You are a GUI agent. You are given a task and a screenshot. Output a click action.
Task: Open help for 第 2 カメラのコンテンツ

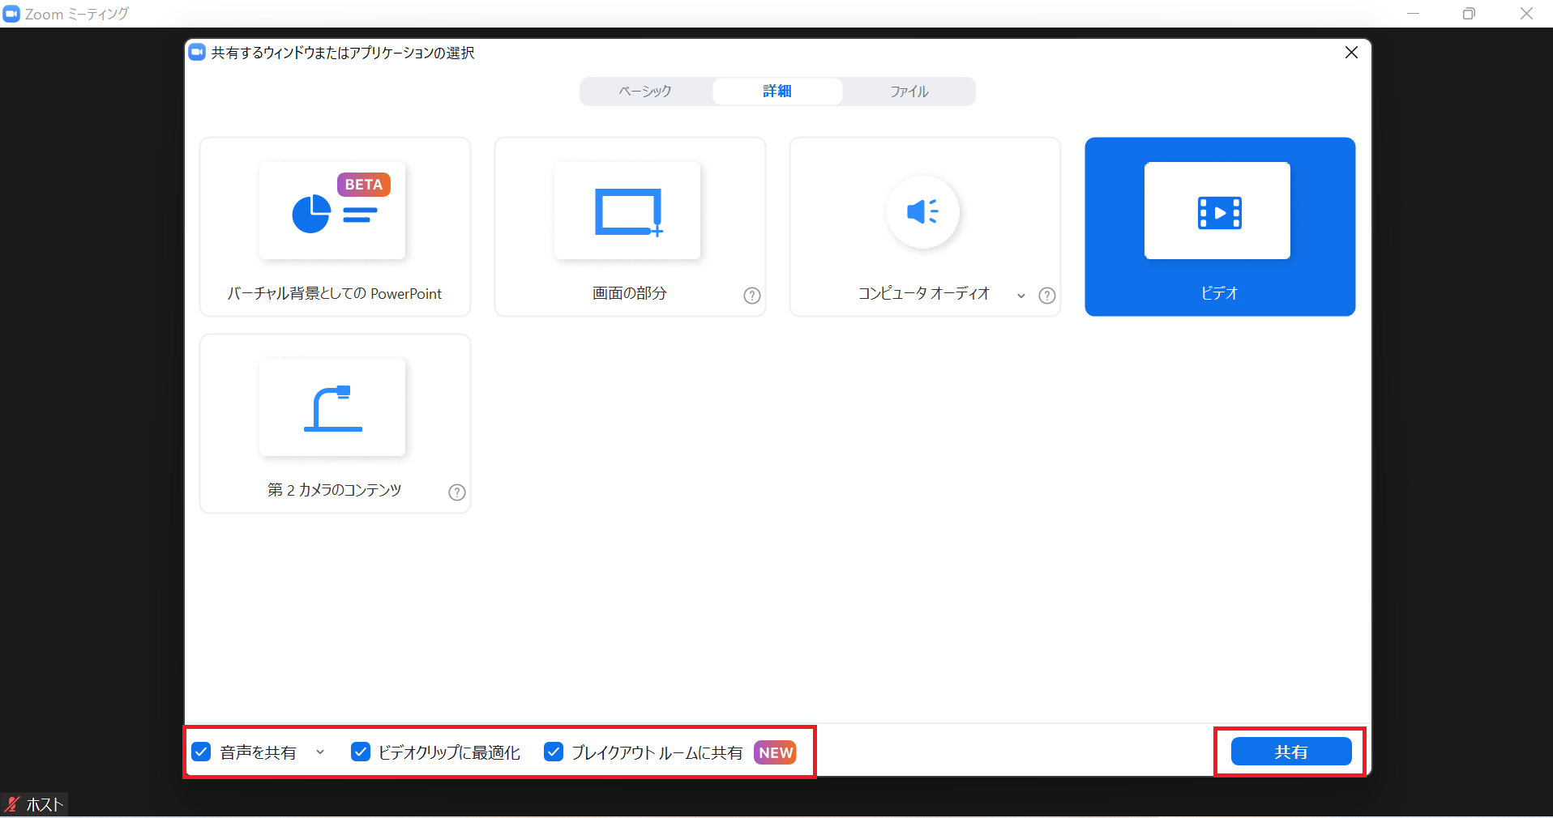(x=457, y=492)
